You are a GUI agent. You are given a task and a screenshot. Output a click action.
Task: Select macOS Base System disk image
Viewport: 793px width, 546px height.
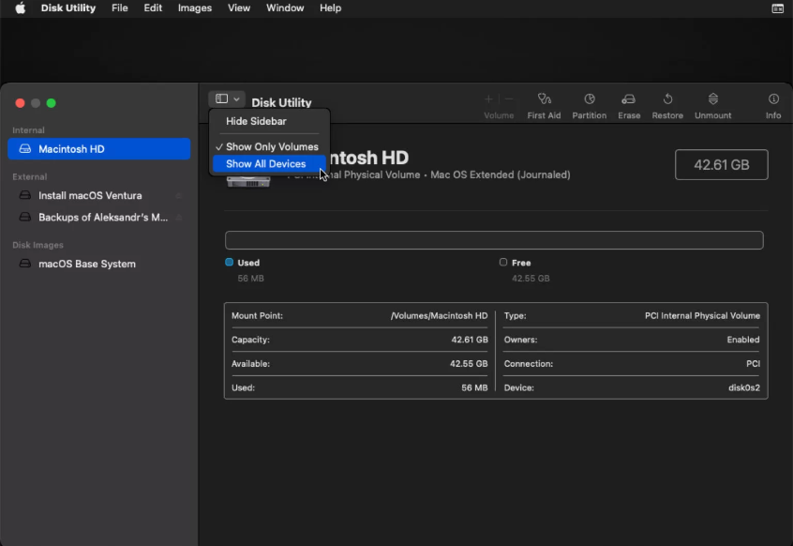[86, 265]
